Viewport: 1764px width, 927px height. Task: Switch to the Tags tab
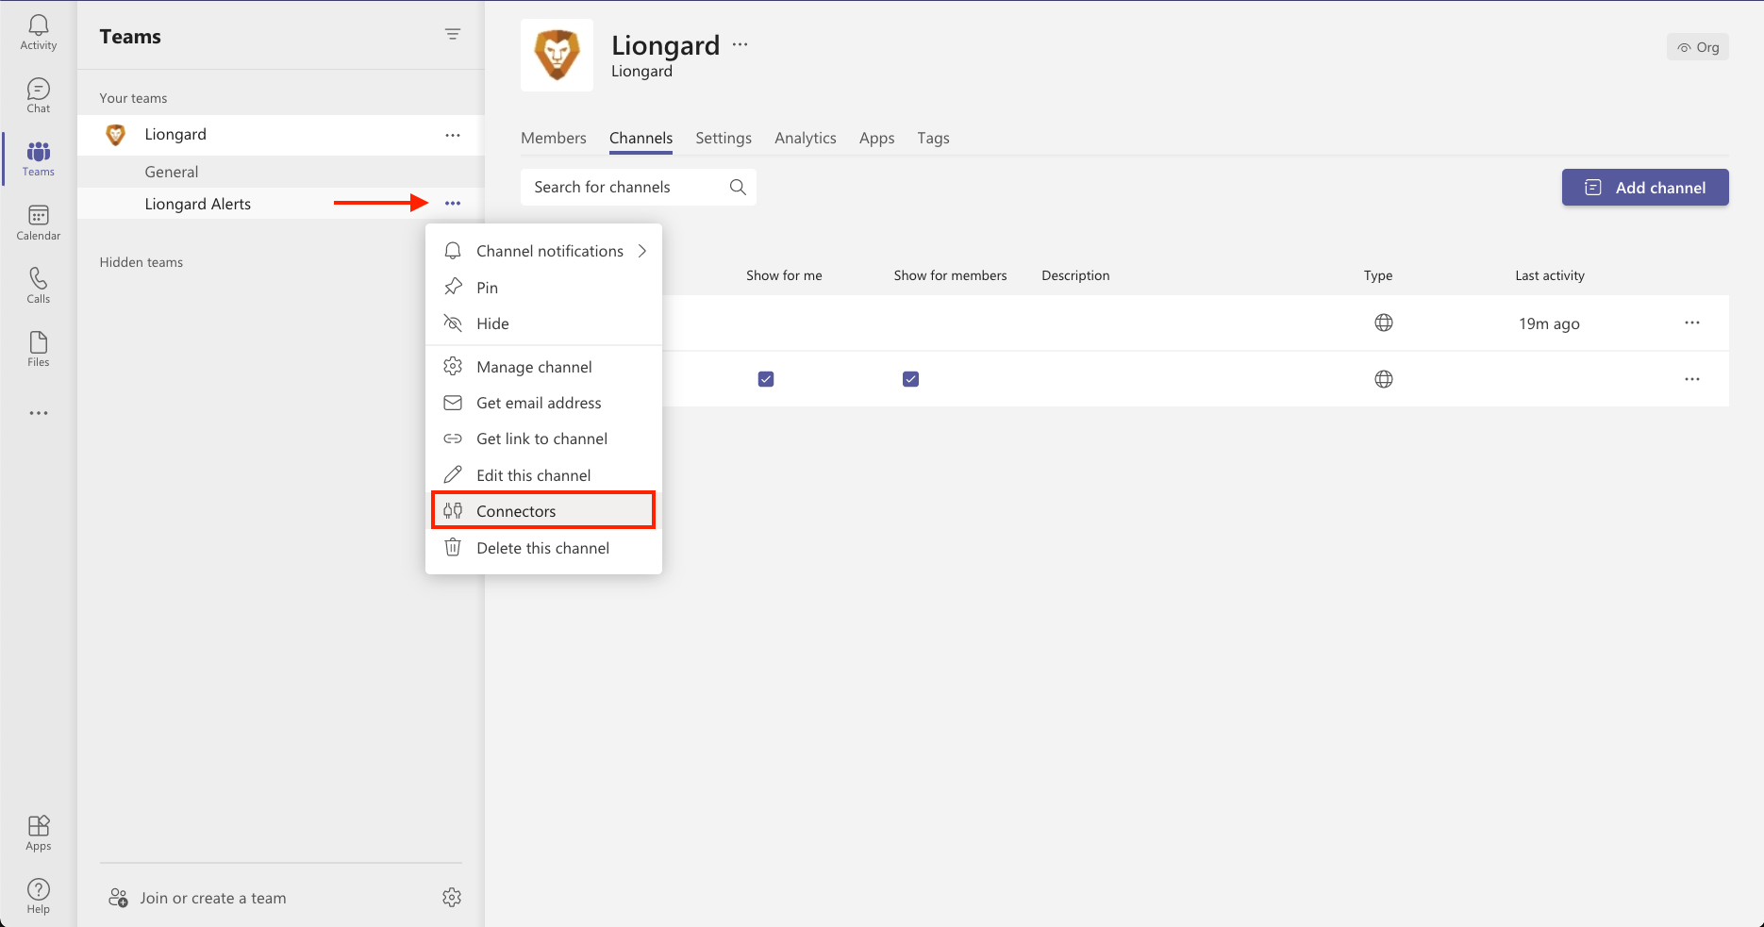click(x=934, y=138)
